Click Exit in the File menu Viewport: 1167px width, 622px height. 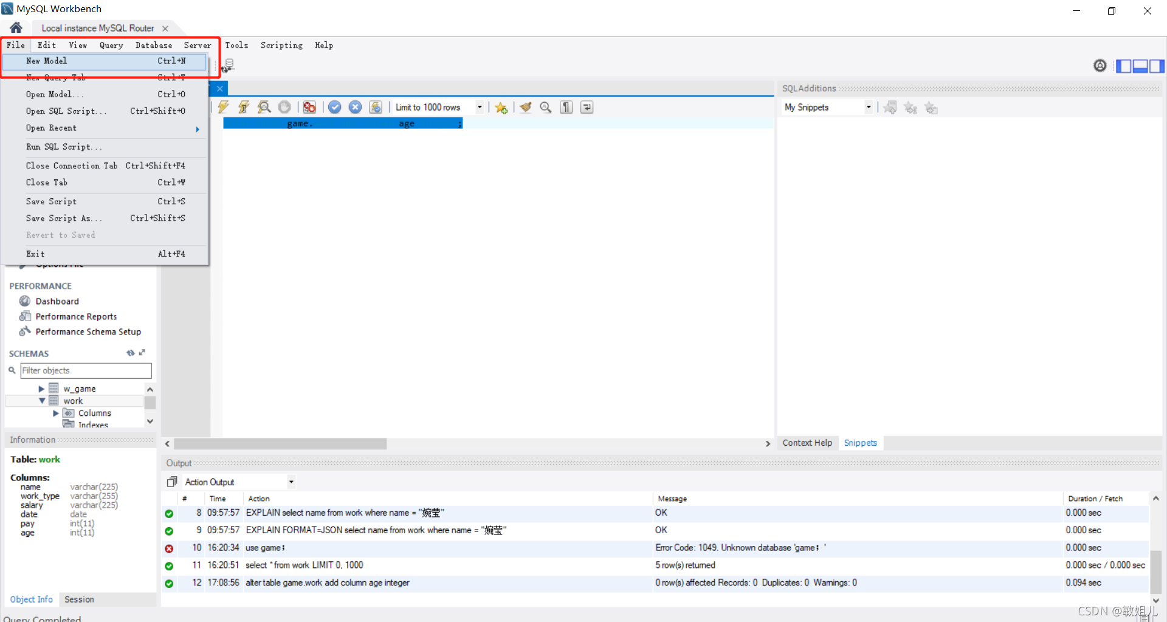click(x=105, y=254)
